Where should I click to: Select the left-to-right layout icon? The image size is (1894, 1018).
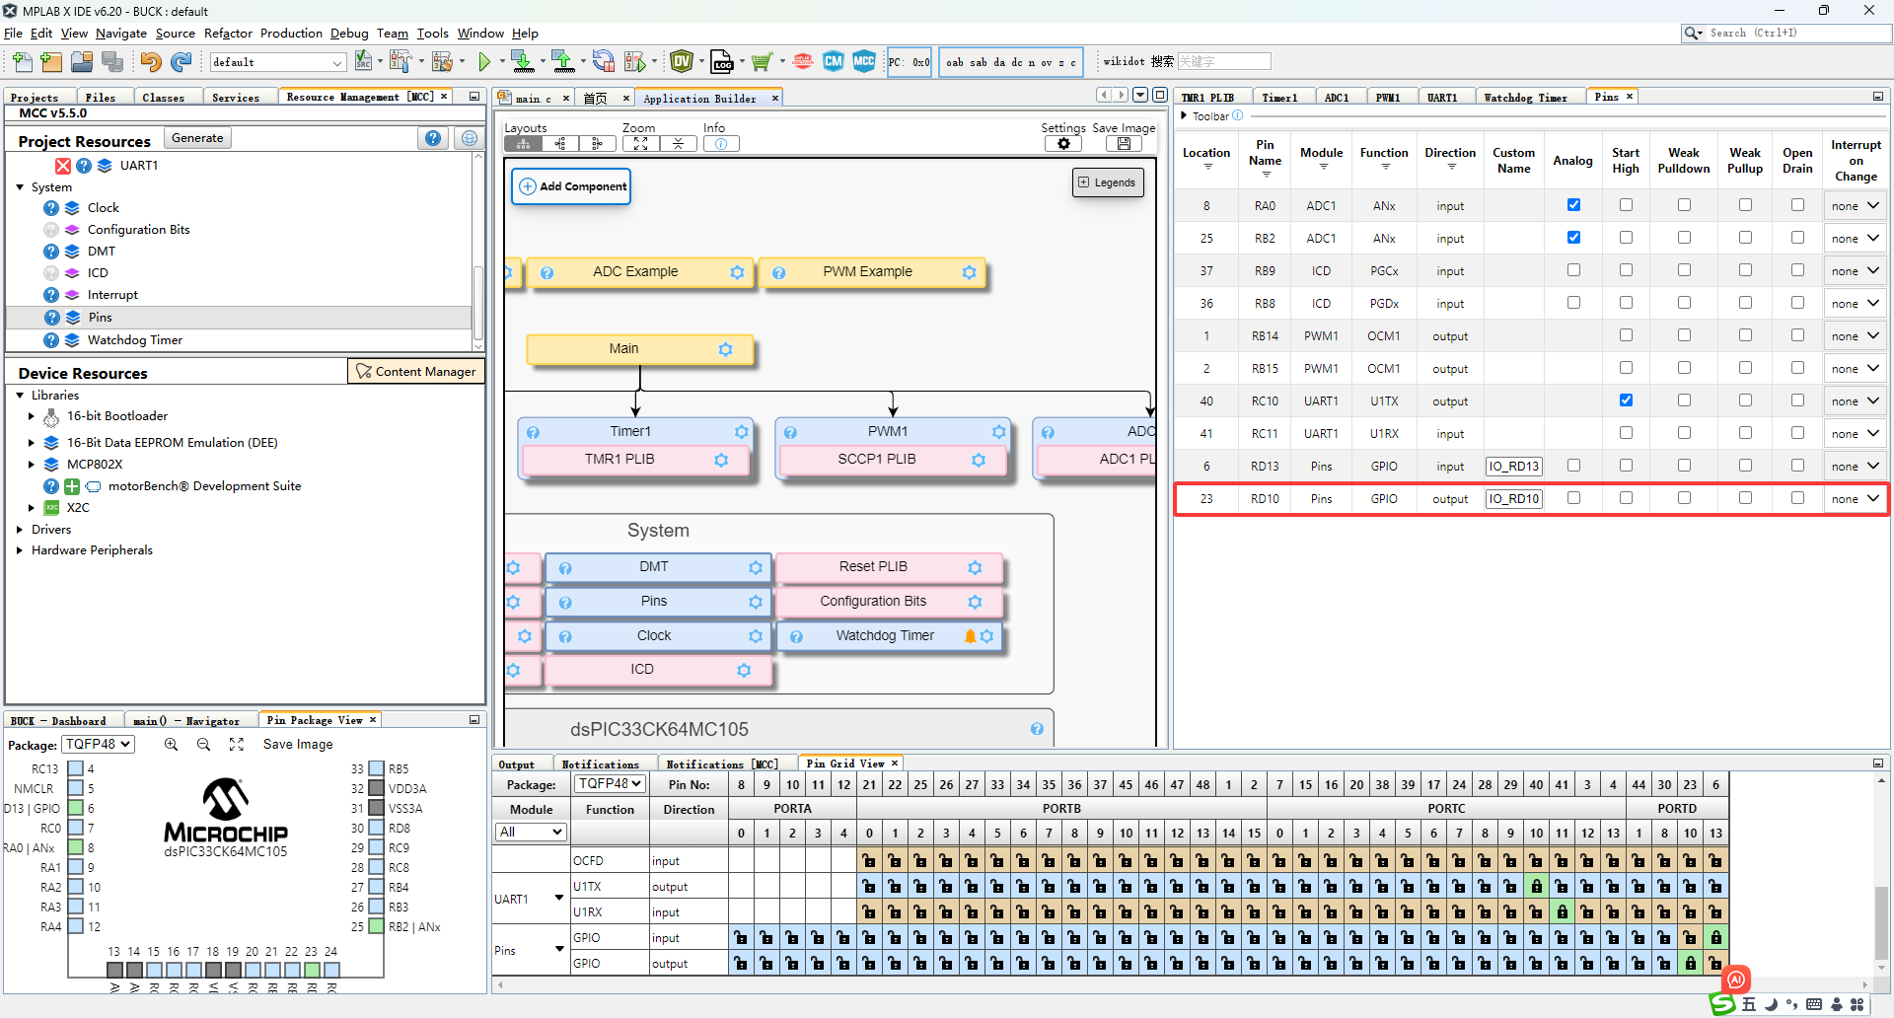pyautogui.click(x=560, y=144)
